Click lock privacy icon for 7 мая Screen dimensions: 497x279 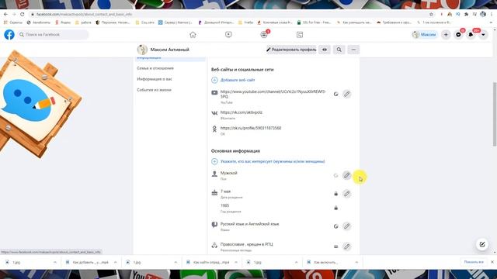tap(335, 194)
